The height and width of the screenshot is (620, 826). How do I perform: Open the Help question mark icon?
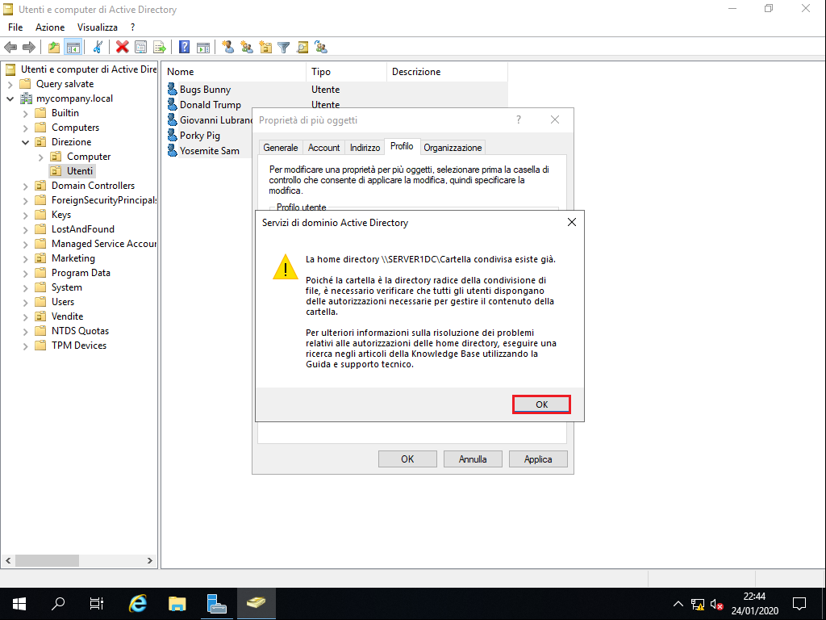(184, 48)
